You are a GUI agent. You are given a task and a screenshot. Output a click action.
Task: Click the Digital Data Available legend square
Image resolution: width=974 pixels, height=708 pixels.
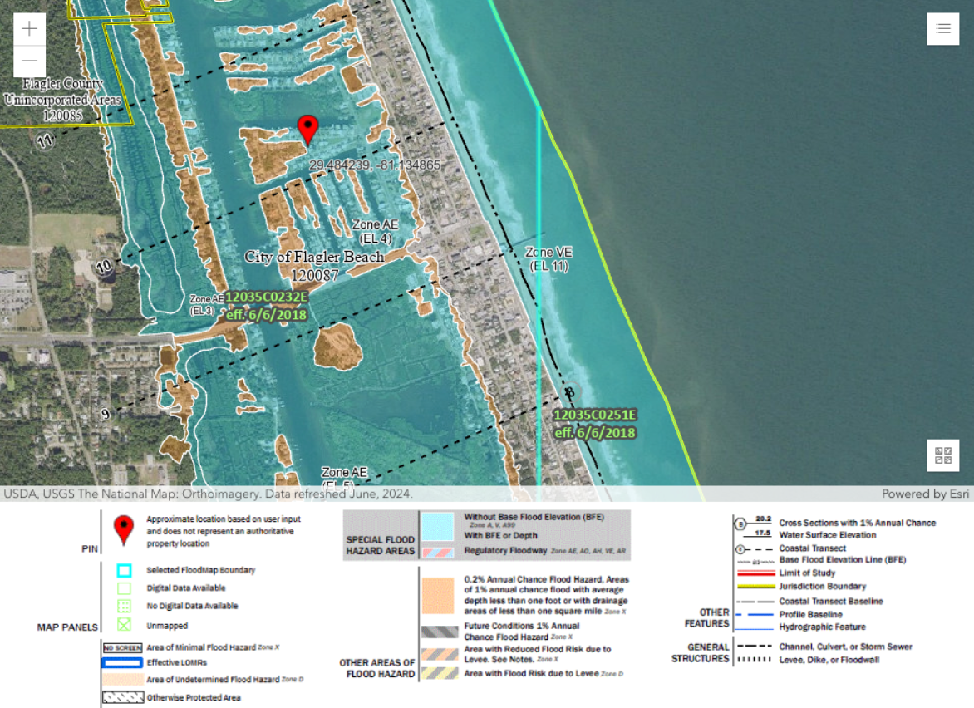point(124,588)
